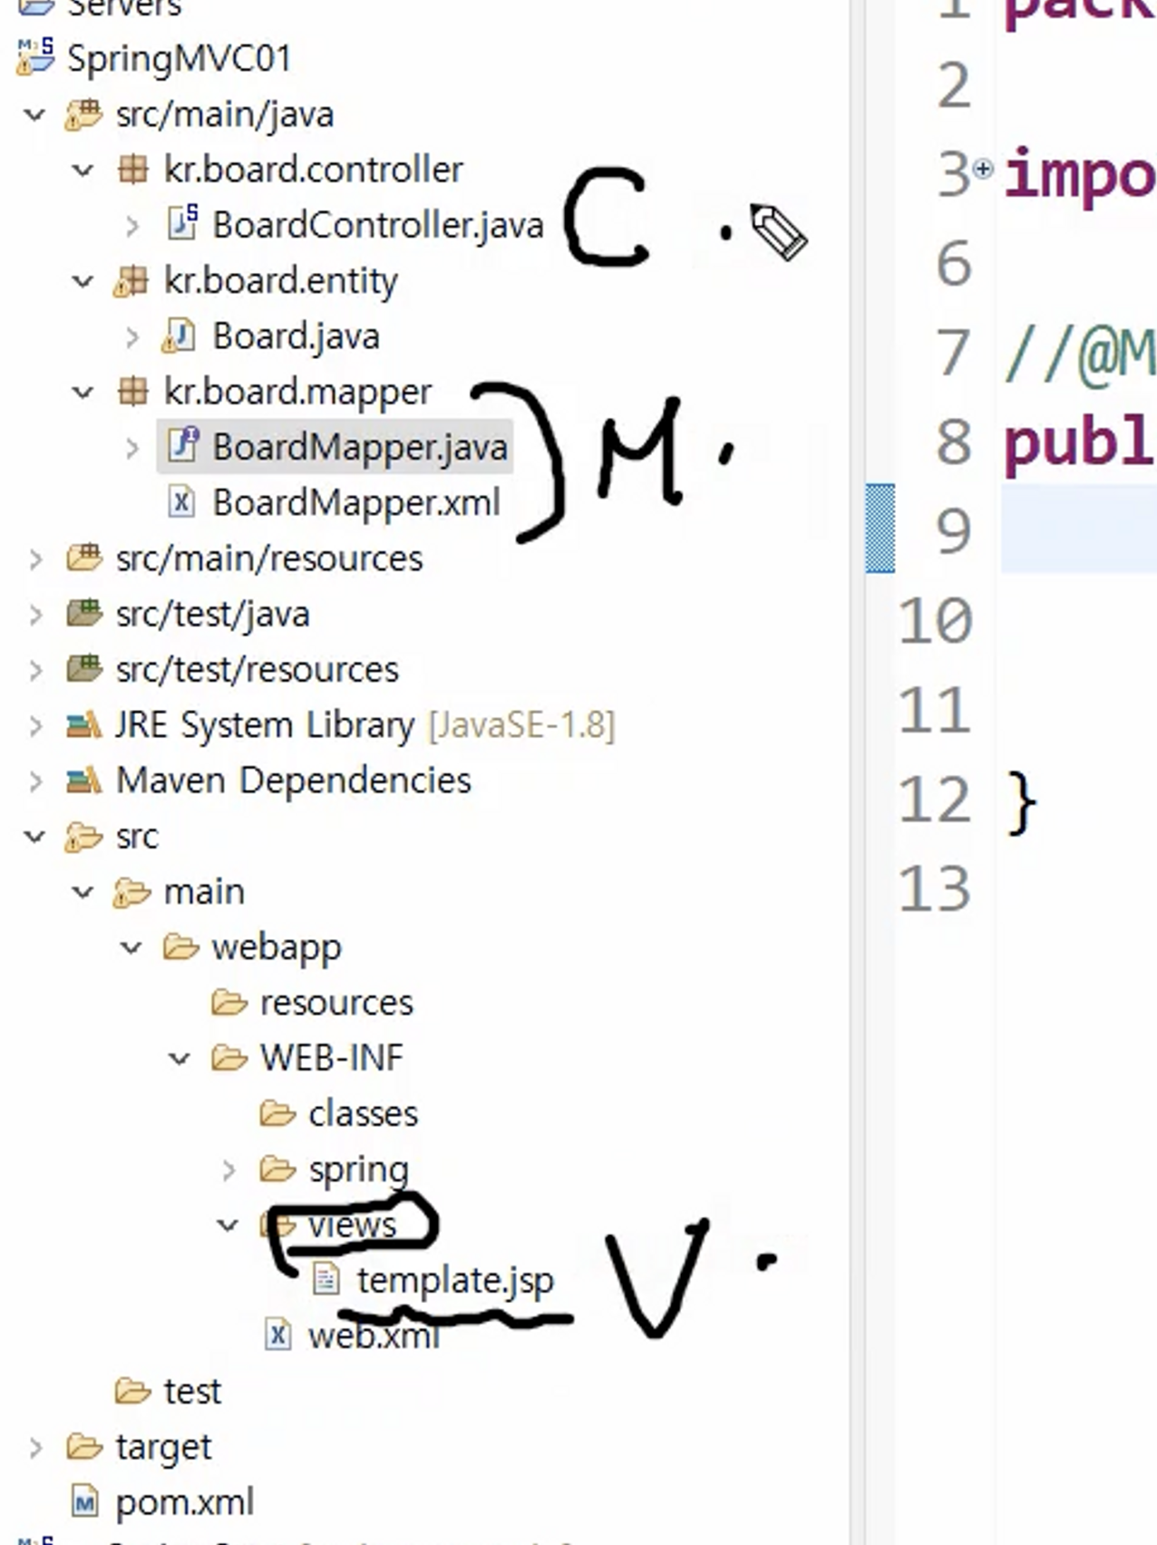The width and height of the screenshot is (1157, 1545).
Task: Collapse the src folder node
Action: pyautogui.click(x=34, y=837)
